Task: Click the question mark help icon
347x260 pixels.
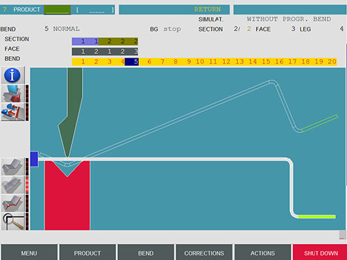Action: pos(5,10)
